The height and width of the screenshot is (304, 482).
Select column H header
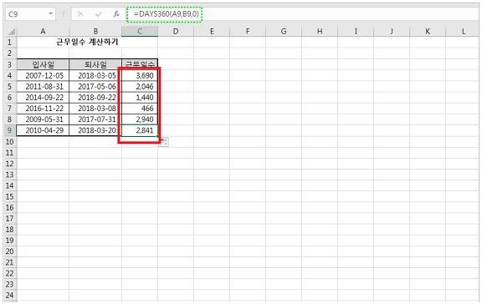tap(320, 31)
